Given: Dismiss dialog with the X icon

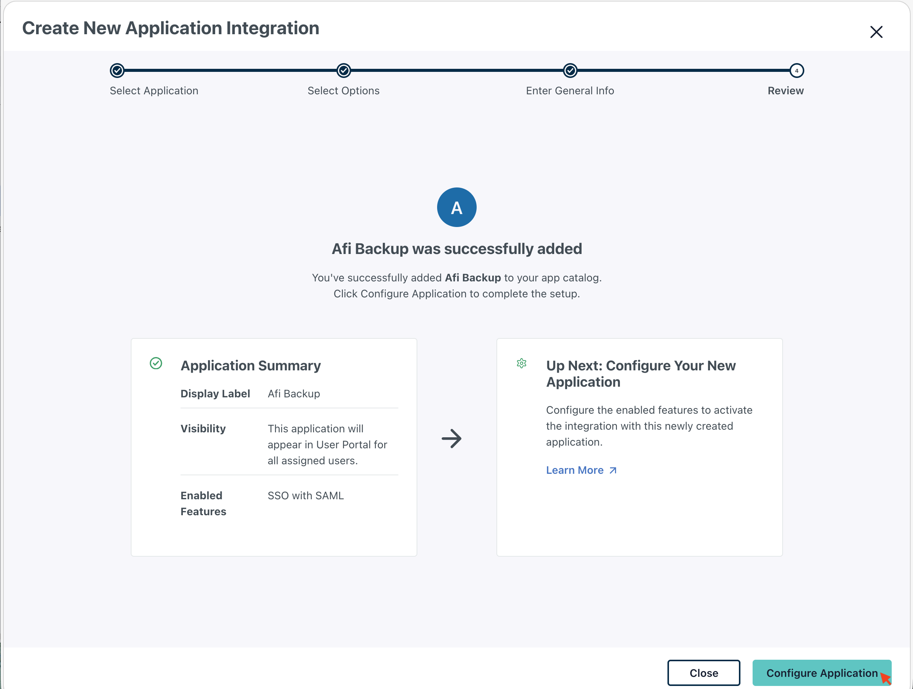Looking at the screenshot, I should (876, 32).
